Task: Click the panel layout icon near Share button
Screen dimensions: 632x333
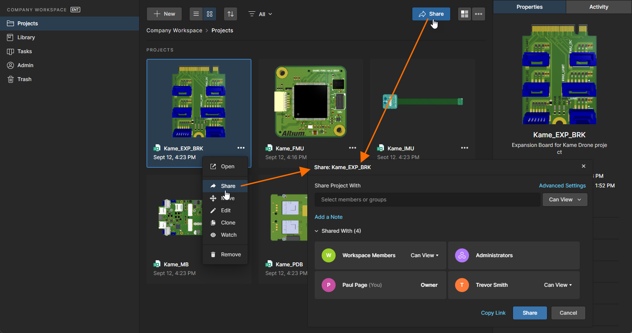Action: click(464, 14)
